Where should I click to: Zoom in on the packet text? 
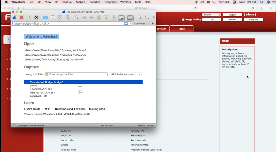[140, 17]
